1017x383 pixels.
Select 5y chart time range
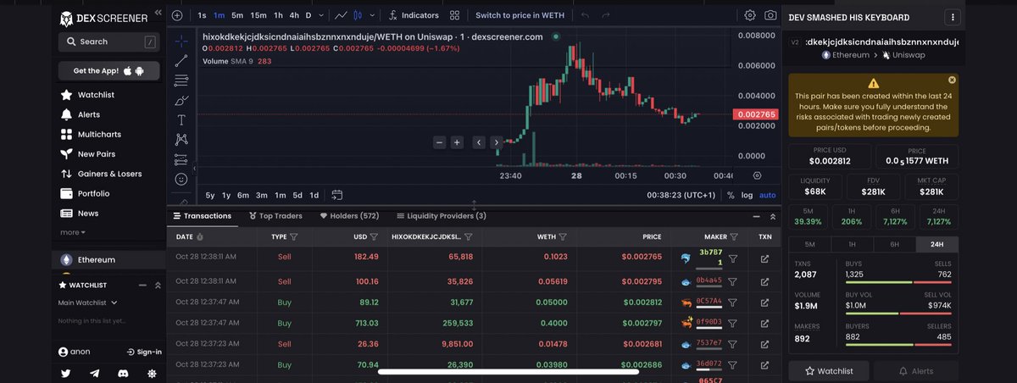tap(209, 195)
